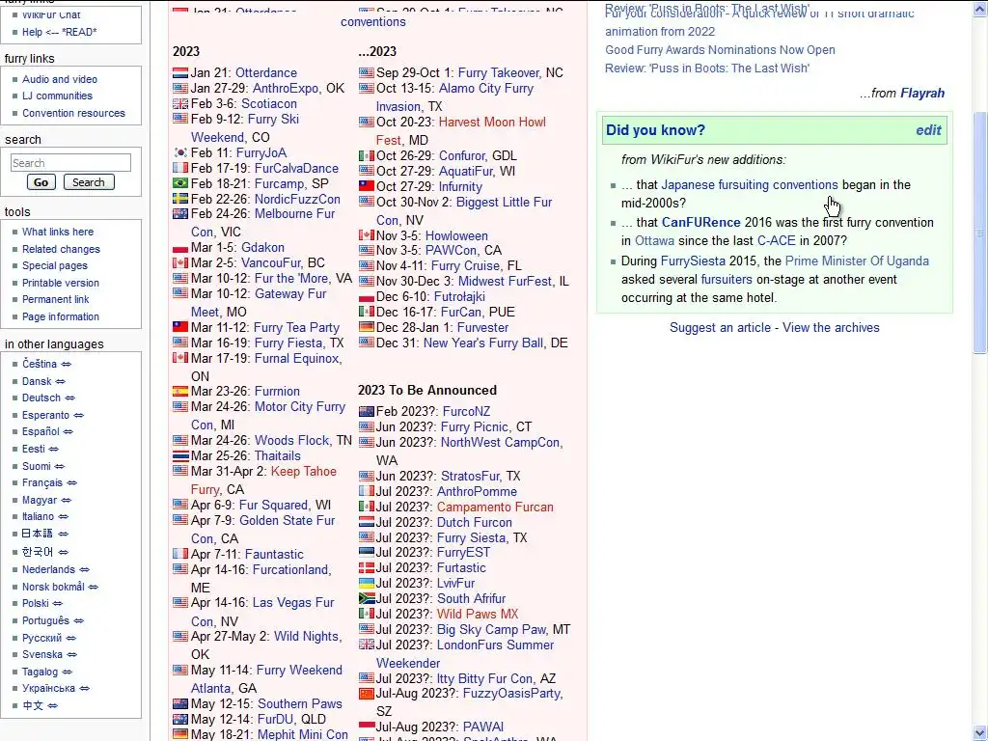Click the Brazil flag beside Furcamp
This screenshot has width=988, height=741.
180,184
